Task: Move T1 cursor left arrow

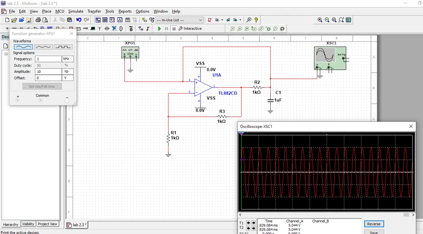Action: [x=248, y=223]
